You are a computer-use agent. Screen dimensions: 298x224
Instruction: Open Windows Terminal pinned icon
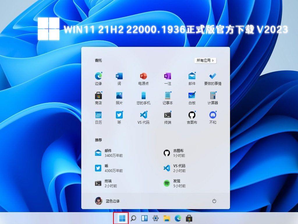(167, 115)
